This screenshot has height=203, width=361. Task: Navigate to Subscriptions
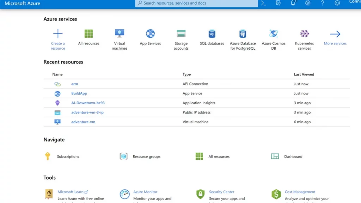pyautogui.click(x=68, y=156)
